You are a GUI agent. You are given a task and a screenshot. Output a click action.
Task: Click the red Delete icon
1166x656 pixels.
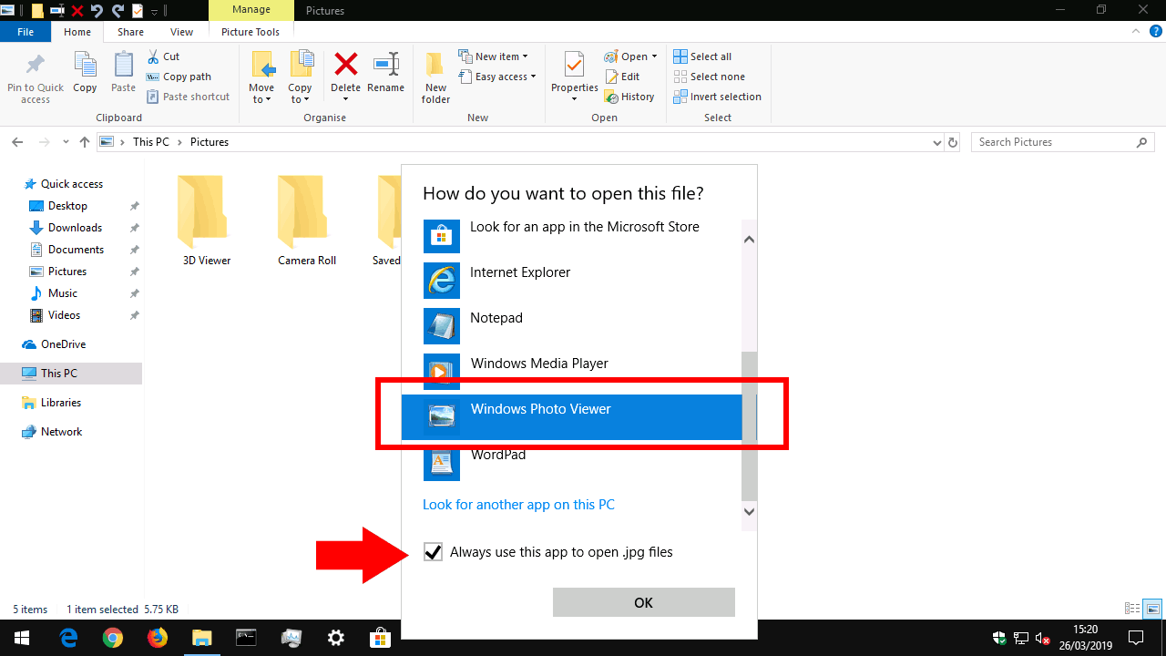(x=345, y=64)
